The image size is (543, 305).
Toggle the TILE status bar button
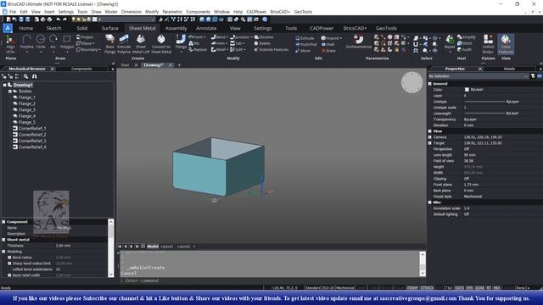[x=449, y=288]
